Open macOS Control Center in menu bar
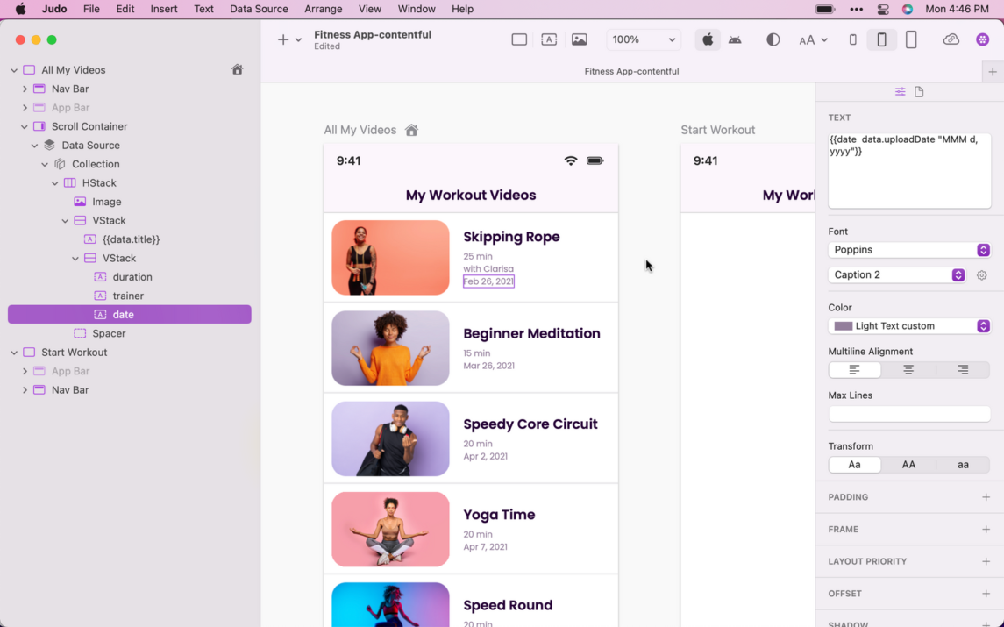Viewport: 1004px width, 627px height. (x=883, y=9)
